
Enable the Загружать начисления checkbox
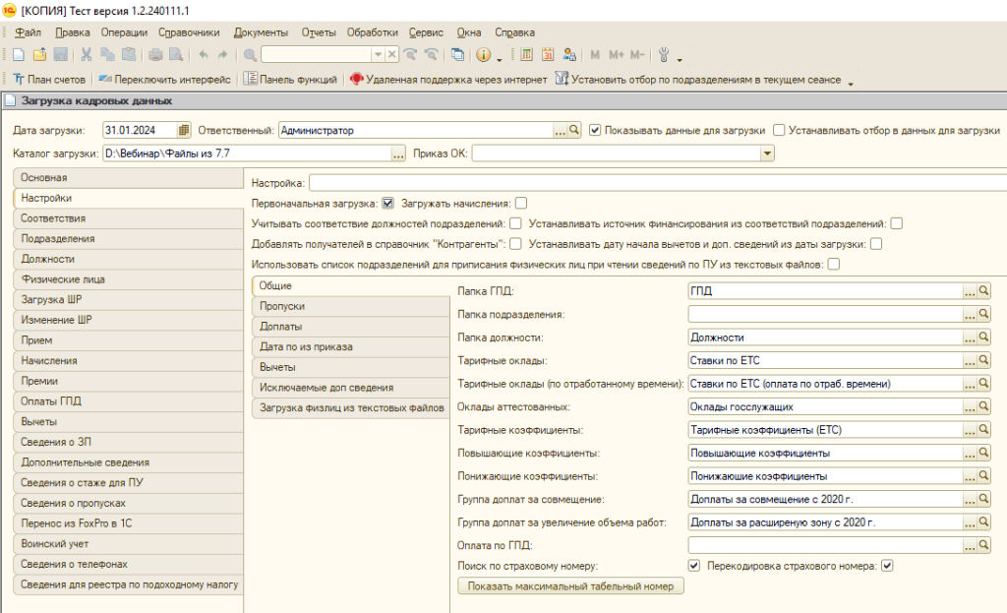coord(521,204)
